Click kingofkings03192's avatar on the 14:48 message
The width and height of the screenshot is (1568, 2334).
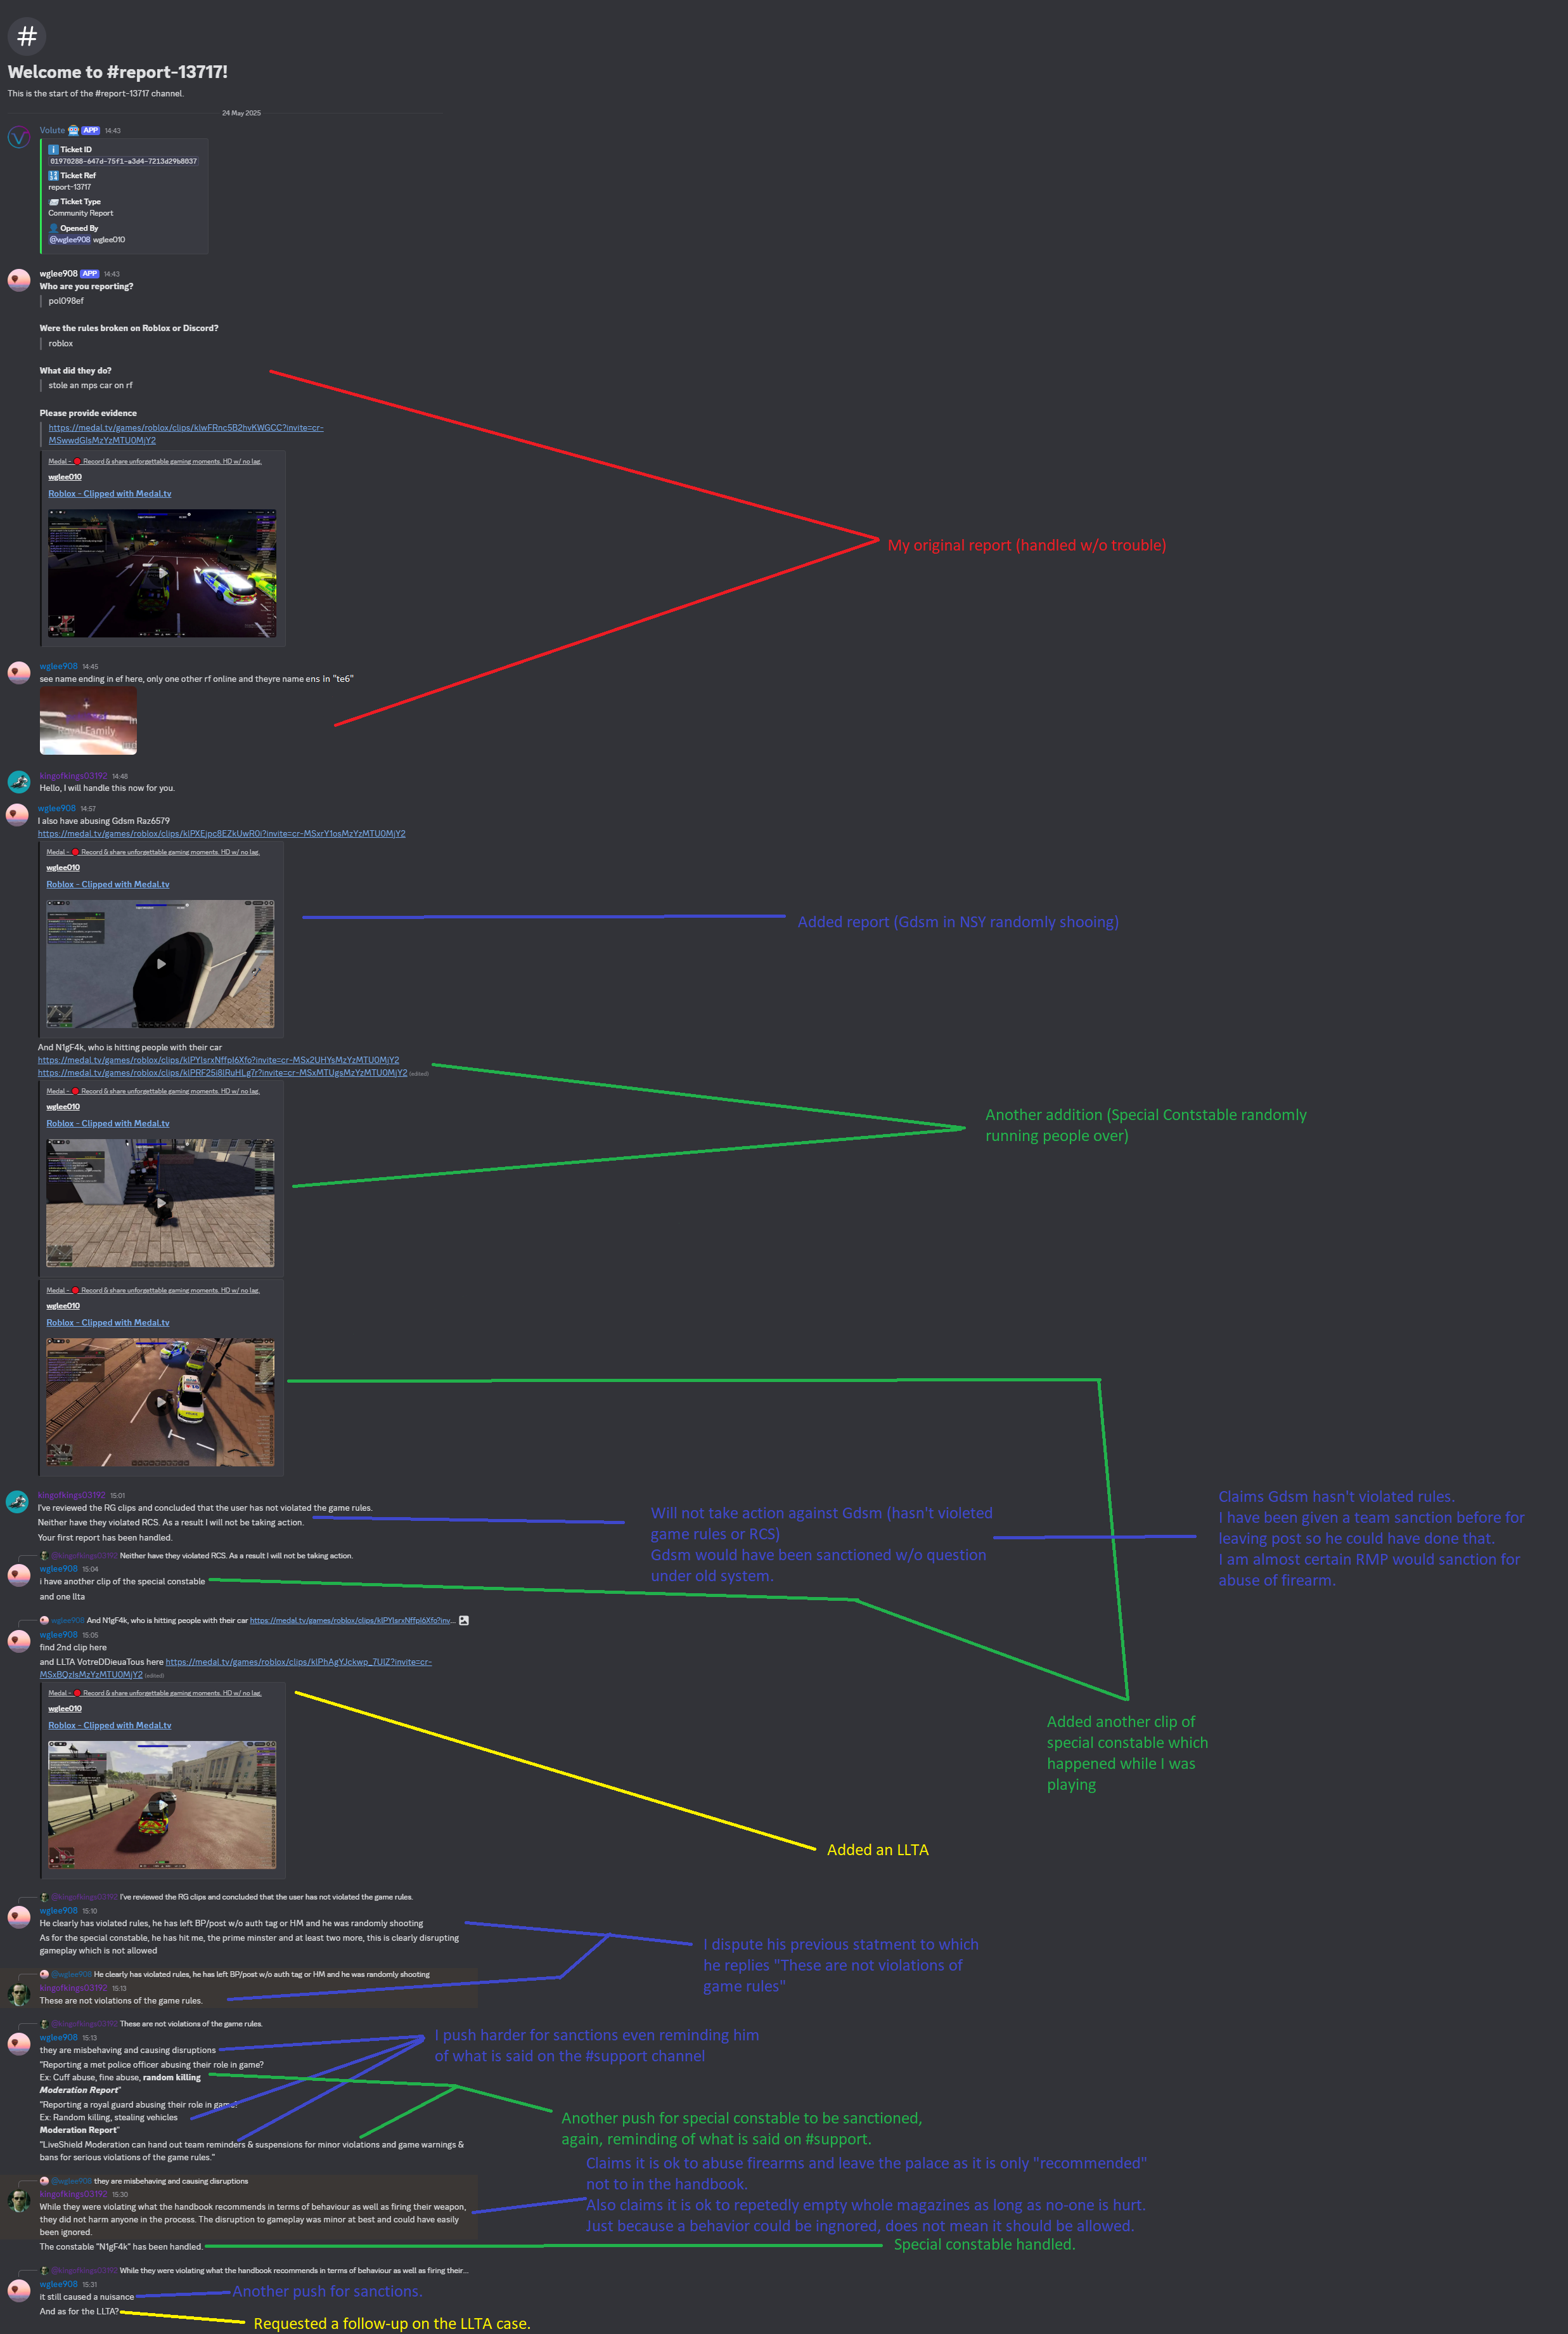point(19,781)
